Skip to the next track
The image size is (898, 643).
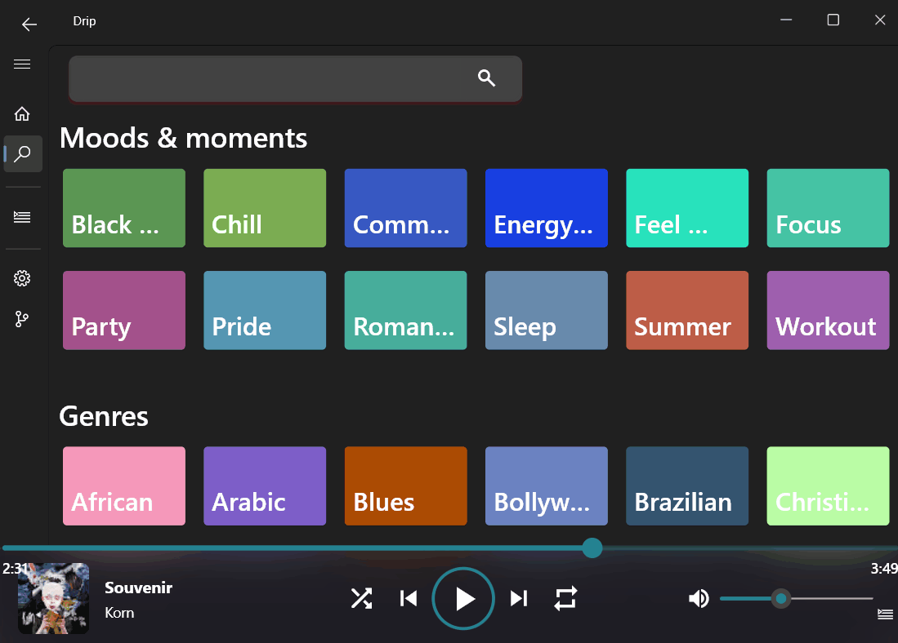click(x=518, y=598)
